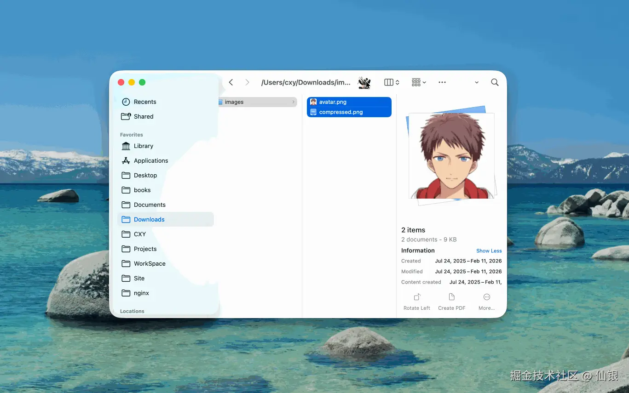Open the WorkSpace folder in the sidebar

149,263
